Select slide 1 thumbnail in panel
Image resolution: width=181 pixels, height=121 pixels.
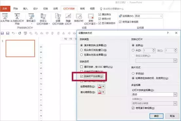(20, 48)
